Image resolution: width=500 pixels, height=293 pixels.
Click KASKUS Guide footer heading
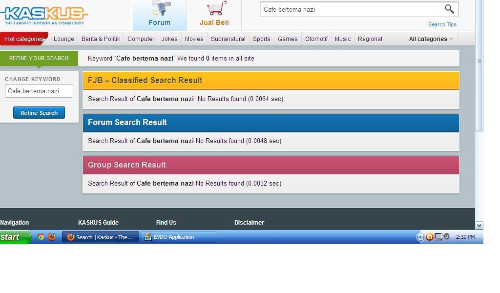(x=98, y=223)
